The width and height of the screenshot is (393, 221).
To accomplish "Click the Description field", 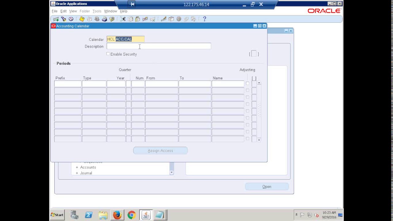I will 159,46.
